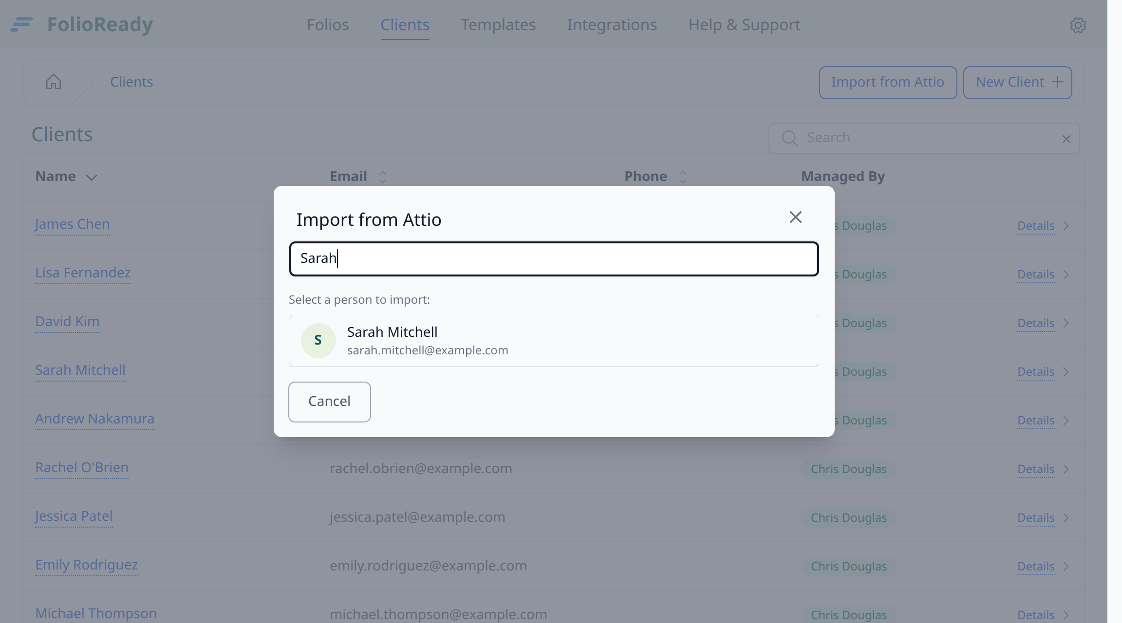Click the chevron beside James Chen's Details
Screen dimensions: 1122x623
pyautogui.click(x=1066, y=226)
